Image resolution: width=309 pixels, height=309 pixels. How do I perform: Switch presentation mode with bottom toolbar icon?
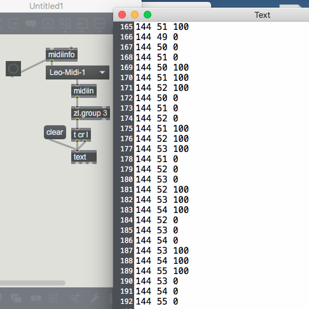(36, 298)
